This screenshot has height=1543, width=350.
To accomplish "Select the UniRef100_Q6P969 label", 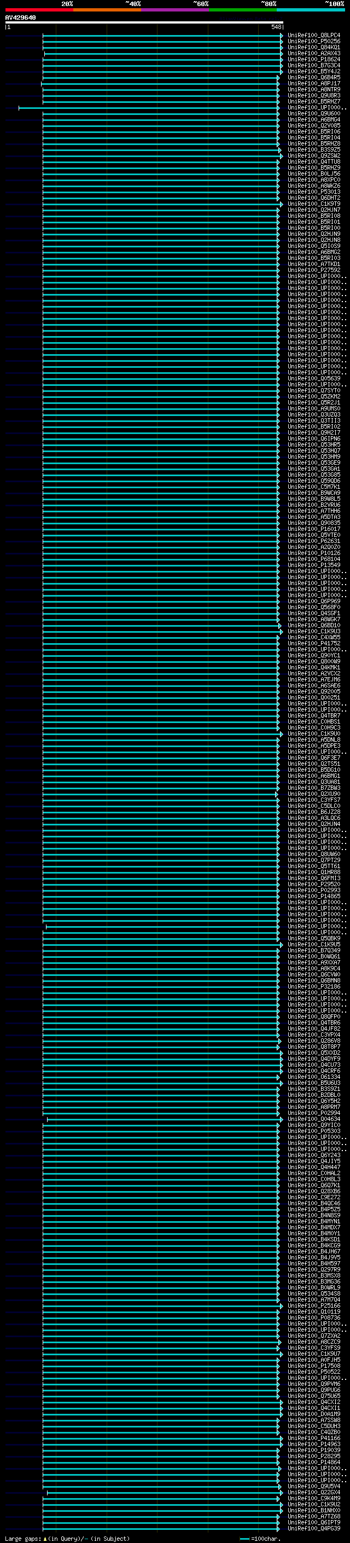I will point(313,601).
